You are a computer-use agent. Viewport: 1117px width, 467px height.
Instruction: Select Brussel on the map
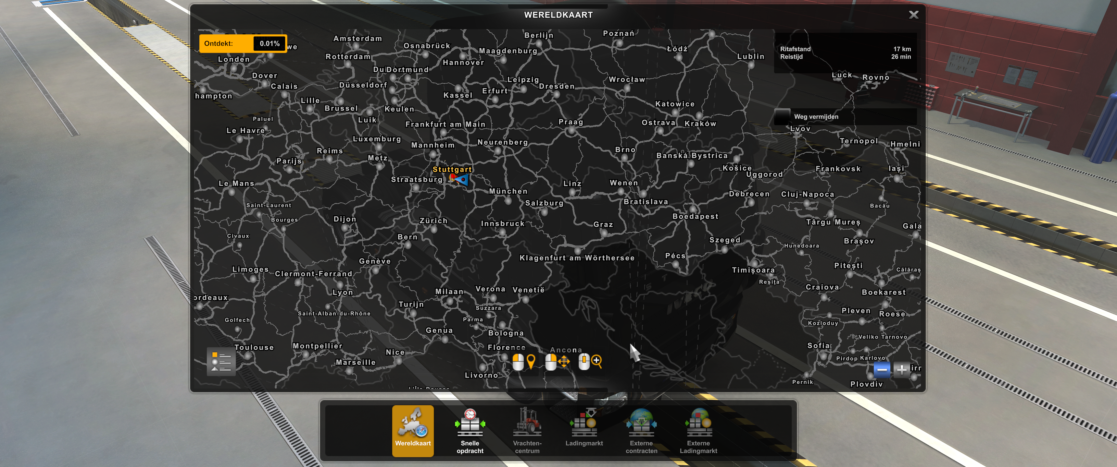tap(341, 108)
